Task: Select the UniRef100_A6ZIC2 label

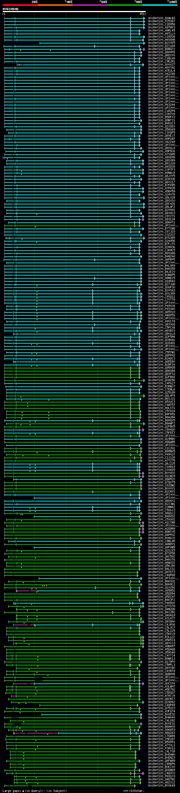Action: tap(161, 782)
